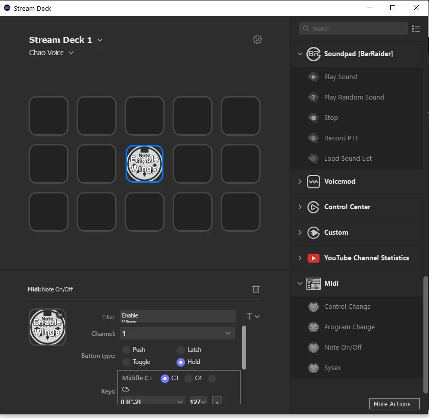Open the title text style T dropdown
This screenshot has width=429, height=418.
point(253,316)
